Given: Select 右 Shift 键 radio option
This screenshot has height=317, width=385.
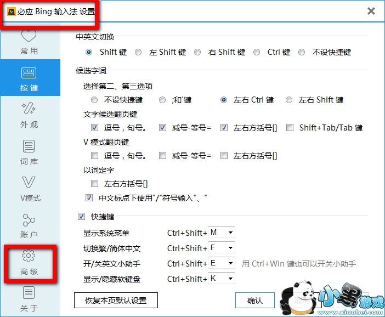Looking at the screenshot, I should pyautogui.click(x=197, y=52).
